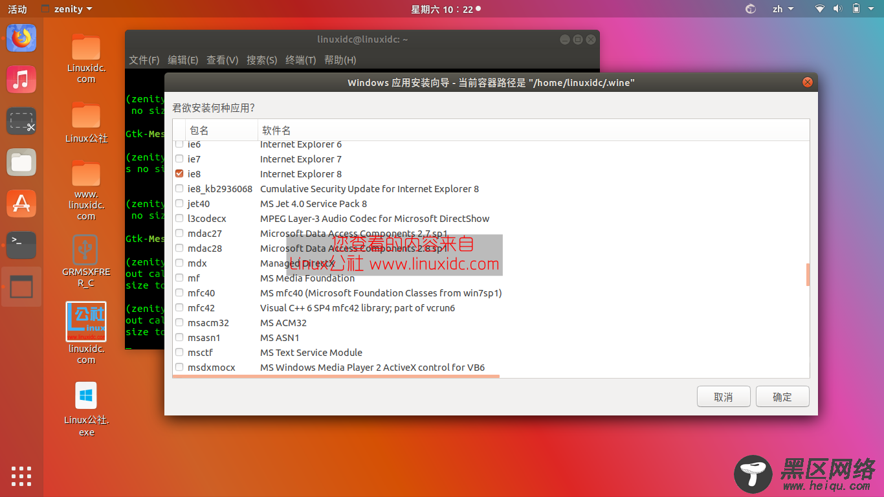Check the msctf checkbox
The image size is (884, 497).
(179, 353)
